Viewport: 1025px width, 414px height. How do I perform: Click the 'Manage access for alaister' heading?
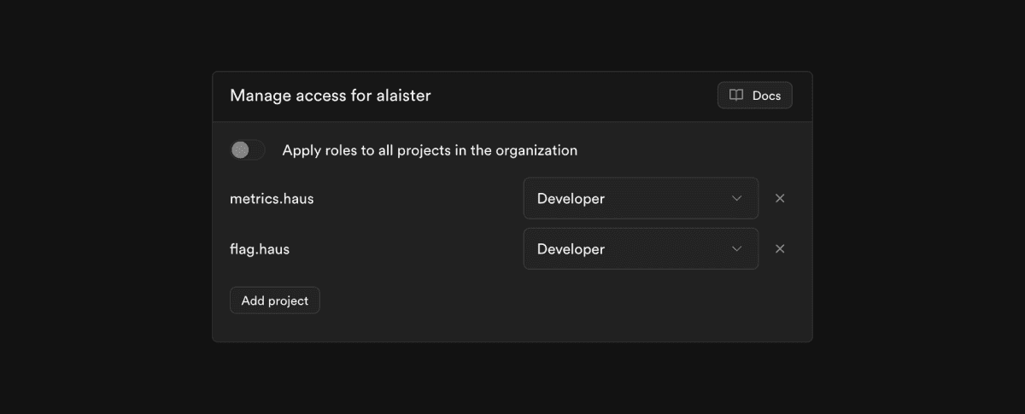coord(331,96)
